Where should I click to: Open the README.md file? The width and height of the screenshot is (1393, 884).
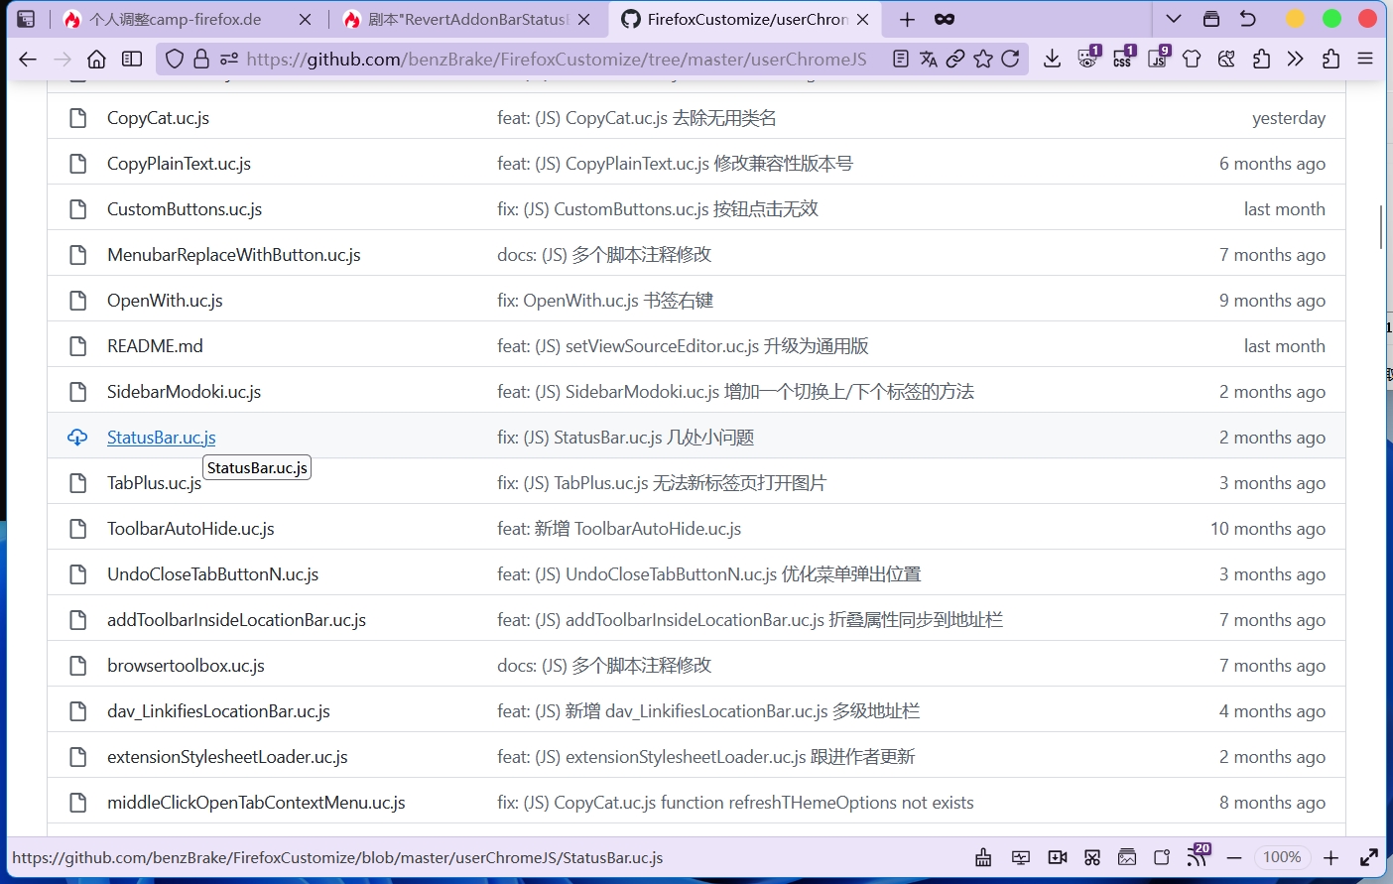coord(155,346)
